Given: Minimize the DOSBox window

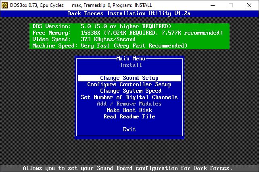Looking at the screenshot, I should click(x=213, y=5).
